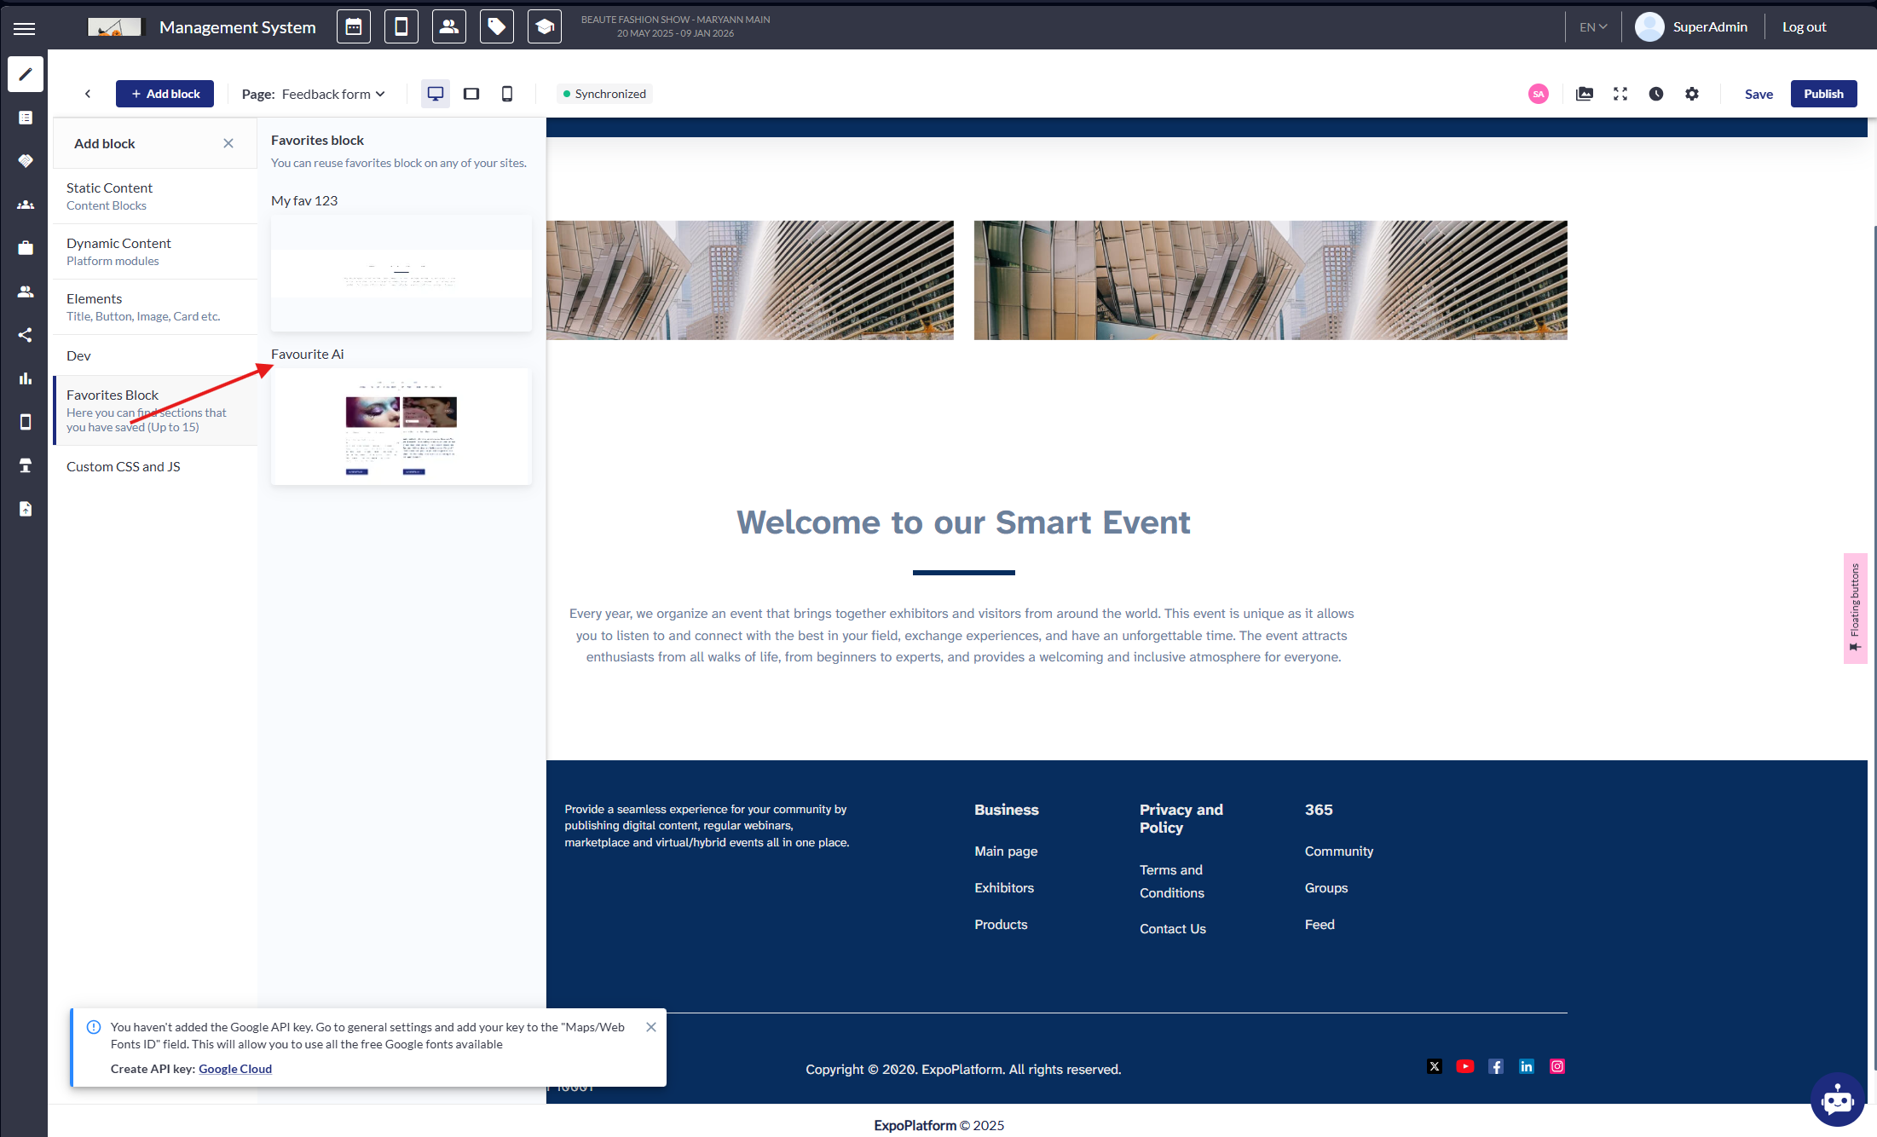This screenshot has width=1877, height=1137.
Task: Click the fullscreen expand icon
Action: click(x=1620, y=94)
